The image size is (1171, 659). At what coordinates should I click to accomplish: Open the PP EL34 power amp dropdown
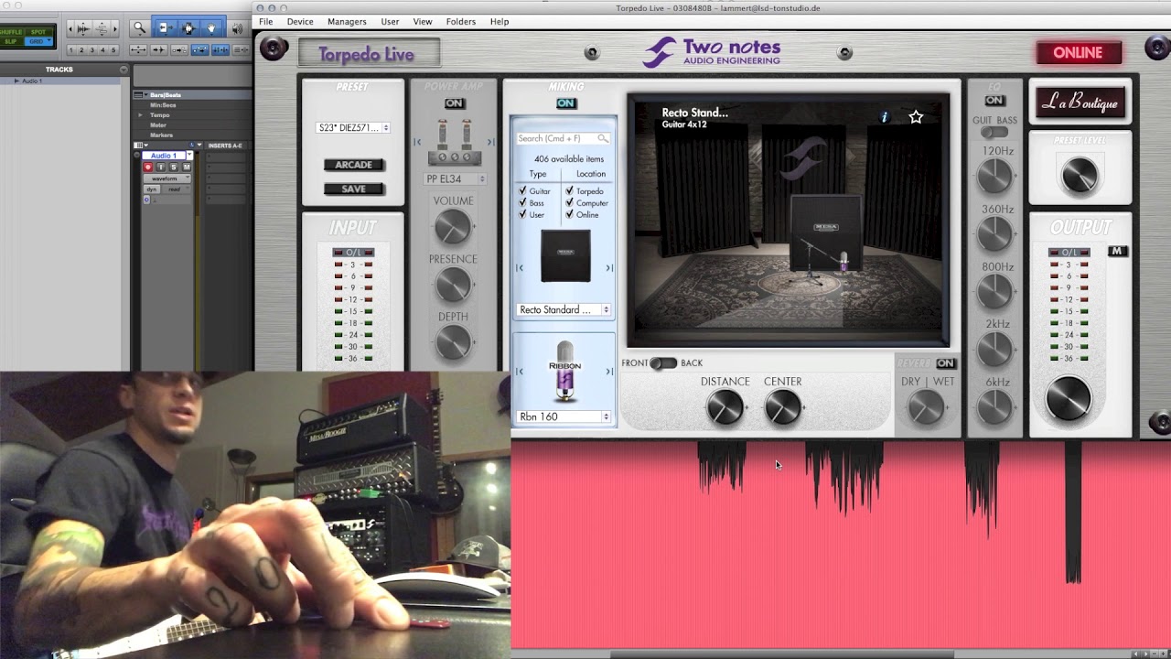[455, 179]
